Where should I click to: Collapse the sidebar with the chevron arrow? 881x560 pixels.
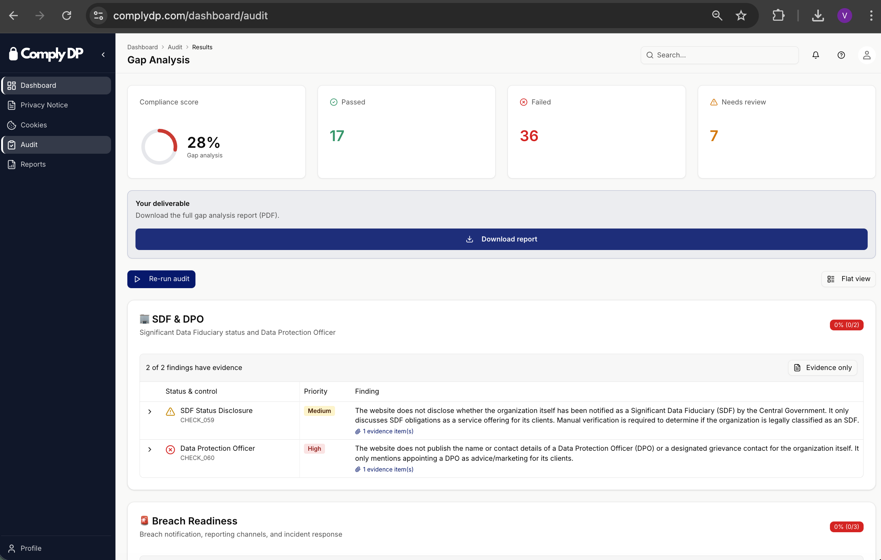click(x=103, y=54)
